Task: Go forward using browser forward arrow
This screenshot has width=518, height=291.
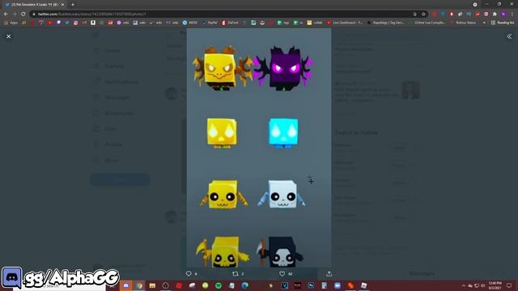Action: pyautogui.click(x=15, y=15)
